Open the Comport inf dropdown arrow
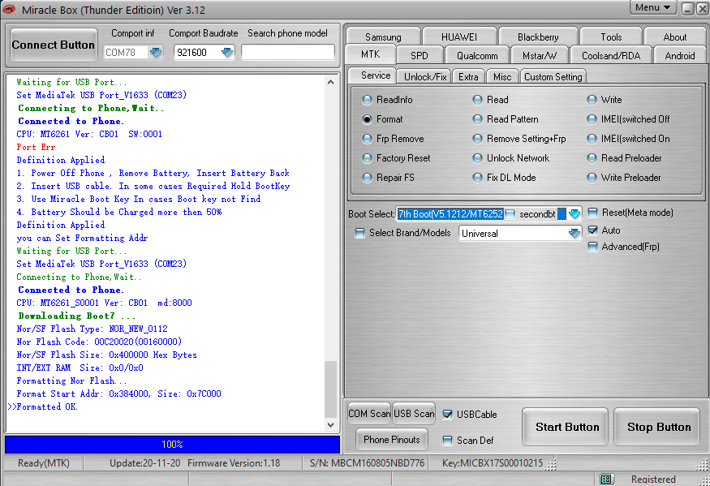Image resolution: width=710 pixels, height=486 pixels. pos(155,53)
